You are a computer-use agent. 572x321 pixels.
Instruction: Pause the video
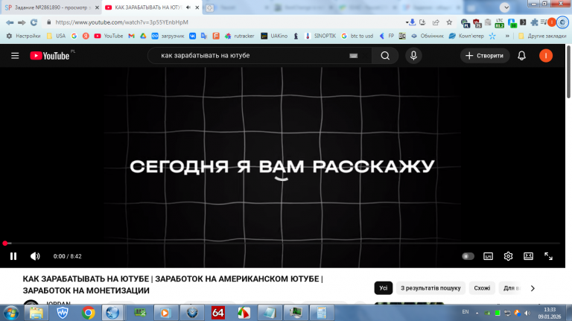(13, 256)
